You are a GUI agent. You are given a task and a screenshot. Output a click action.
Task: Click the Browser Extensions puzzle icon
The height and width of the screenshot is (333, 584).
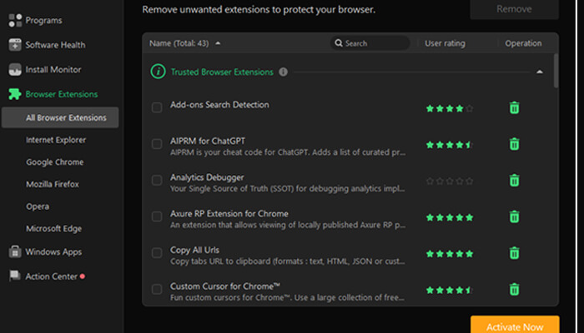(15, 94)
